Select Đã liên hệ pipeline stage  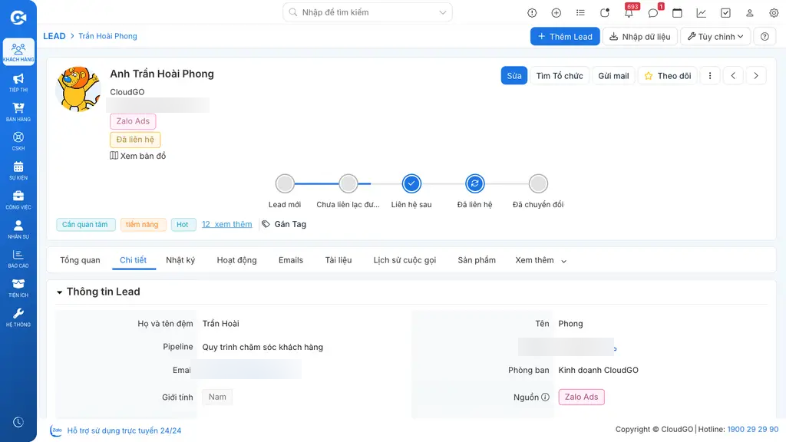[x=474, y=184]
